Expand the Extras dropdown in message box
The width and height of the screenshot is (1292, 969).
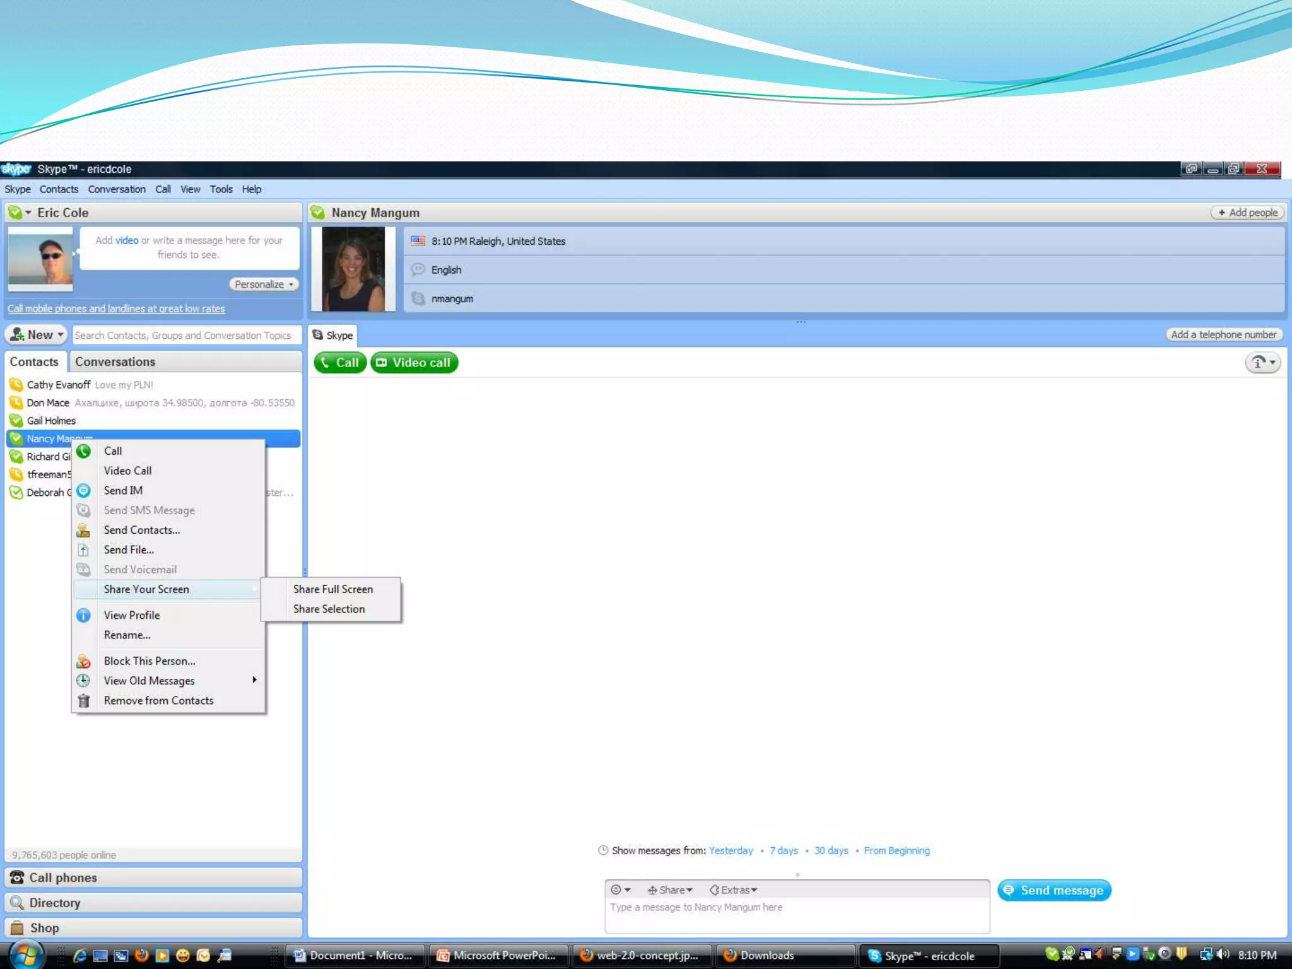pos(734,890)
